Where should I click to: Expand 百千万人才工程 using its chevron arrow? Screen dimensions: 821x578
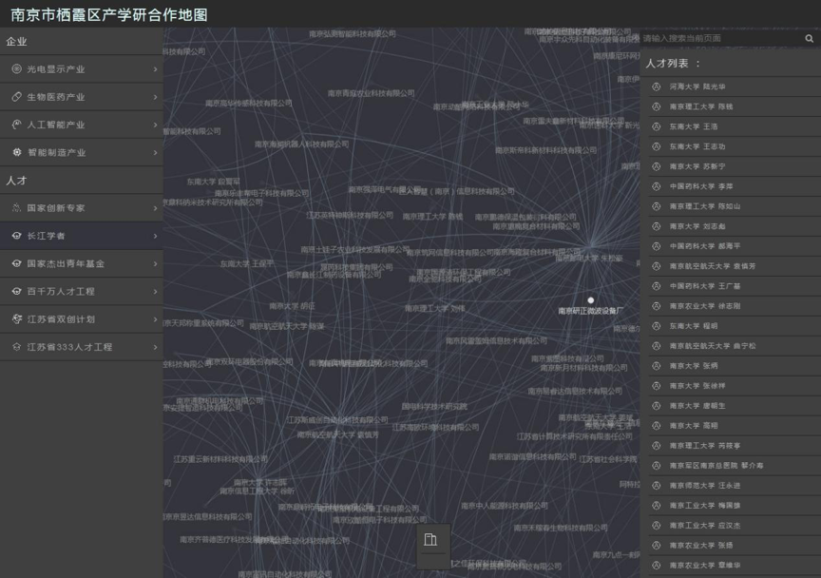tap(155, 292)
